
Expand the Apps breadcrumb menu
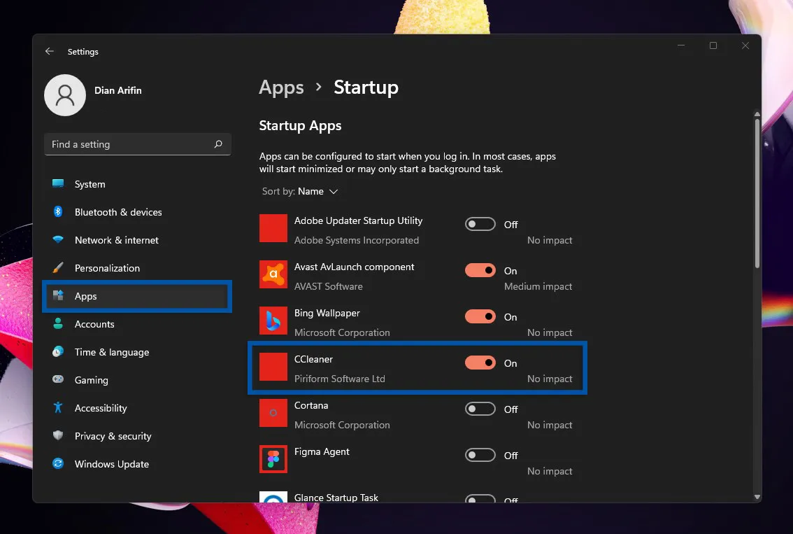(x=281, y=87)
